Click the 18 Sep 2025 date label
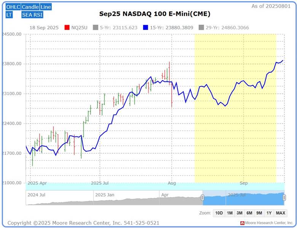 (x=44, y=28)
